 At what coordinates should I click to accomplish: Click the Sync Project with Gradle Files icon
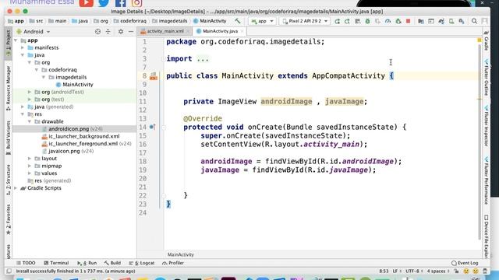[441, 21]
